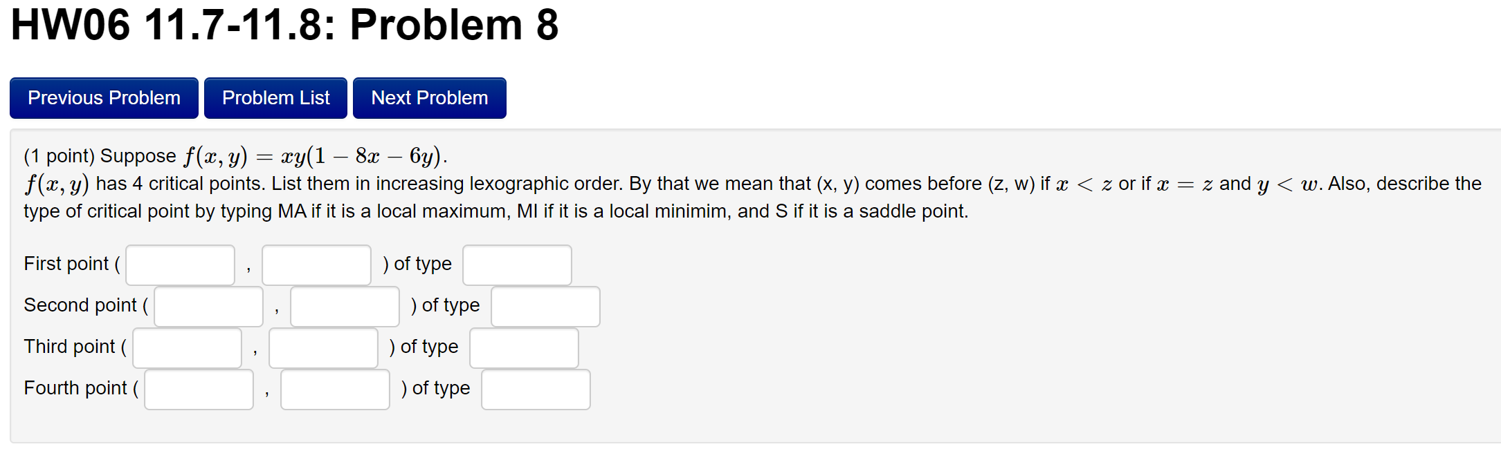Advance using the Next Problem button
Image resolution: width=1501 pixels, height=451 pixels.
tap(429, 97)
